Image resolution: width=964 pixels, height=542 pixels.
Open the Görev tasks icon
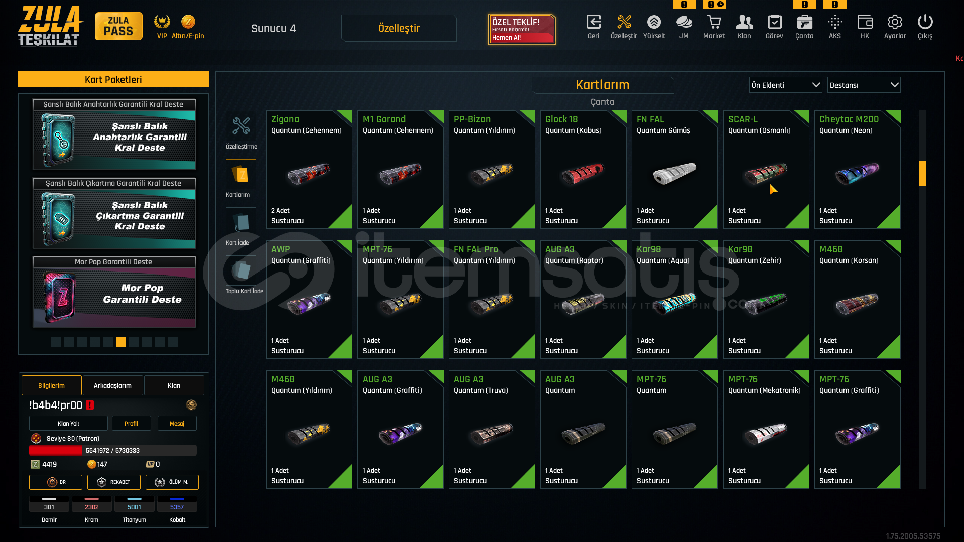774,22
